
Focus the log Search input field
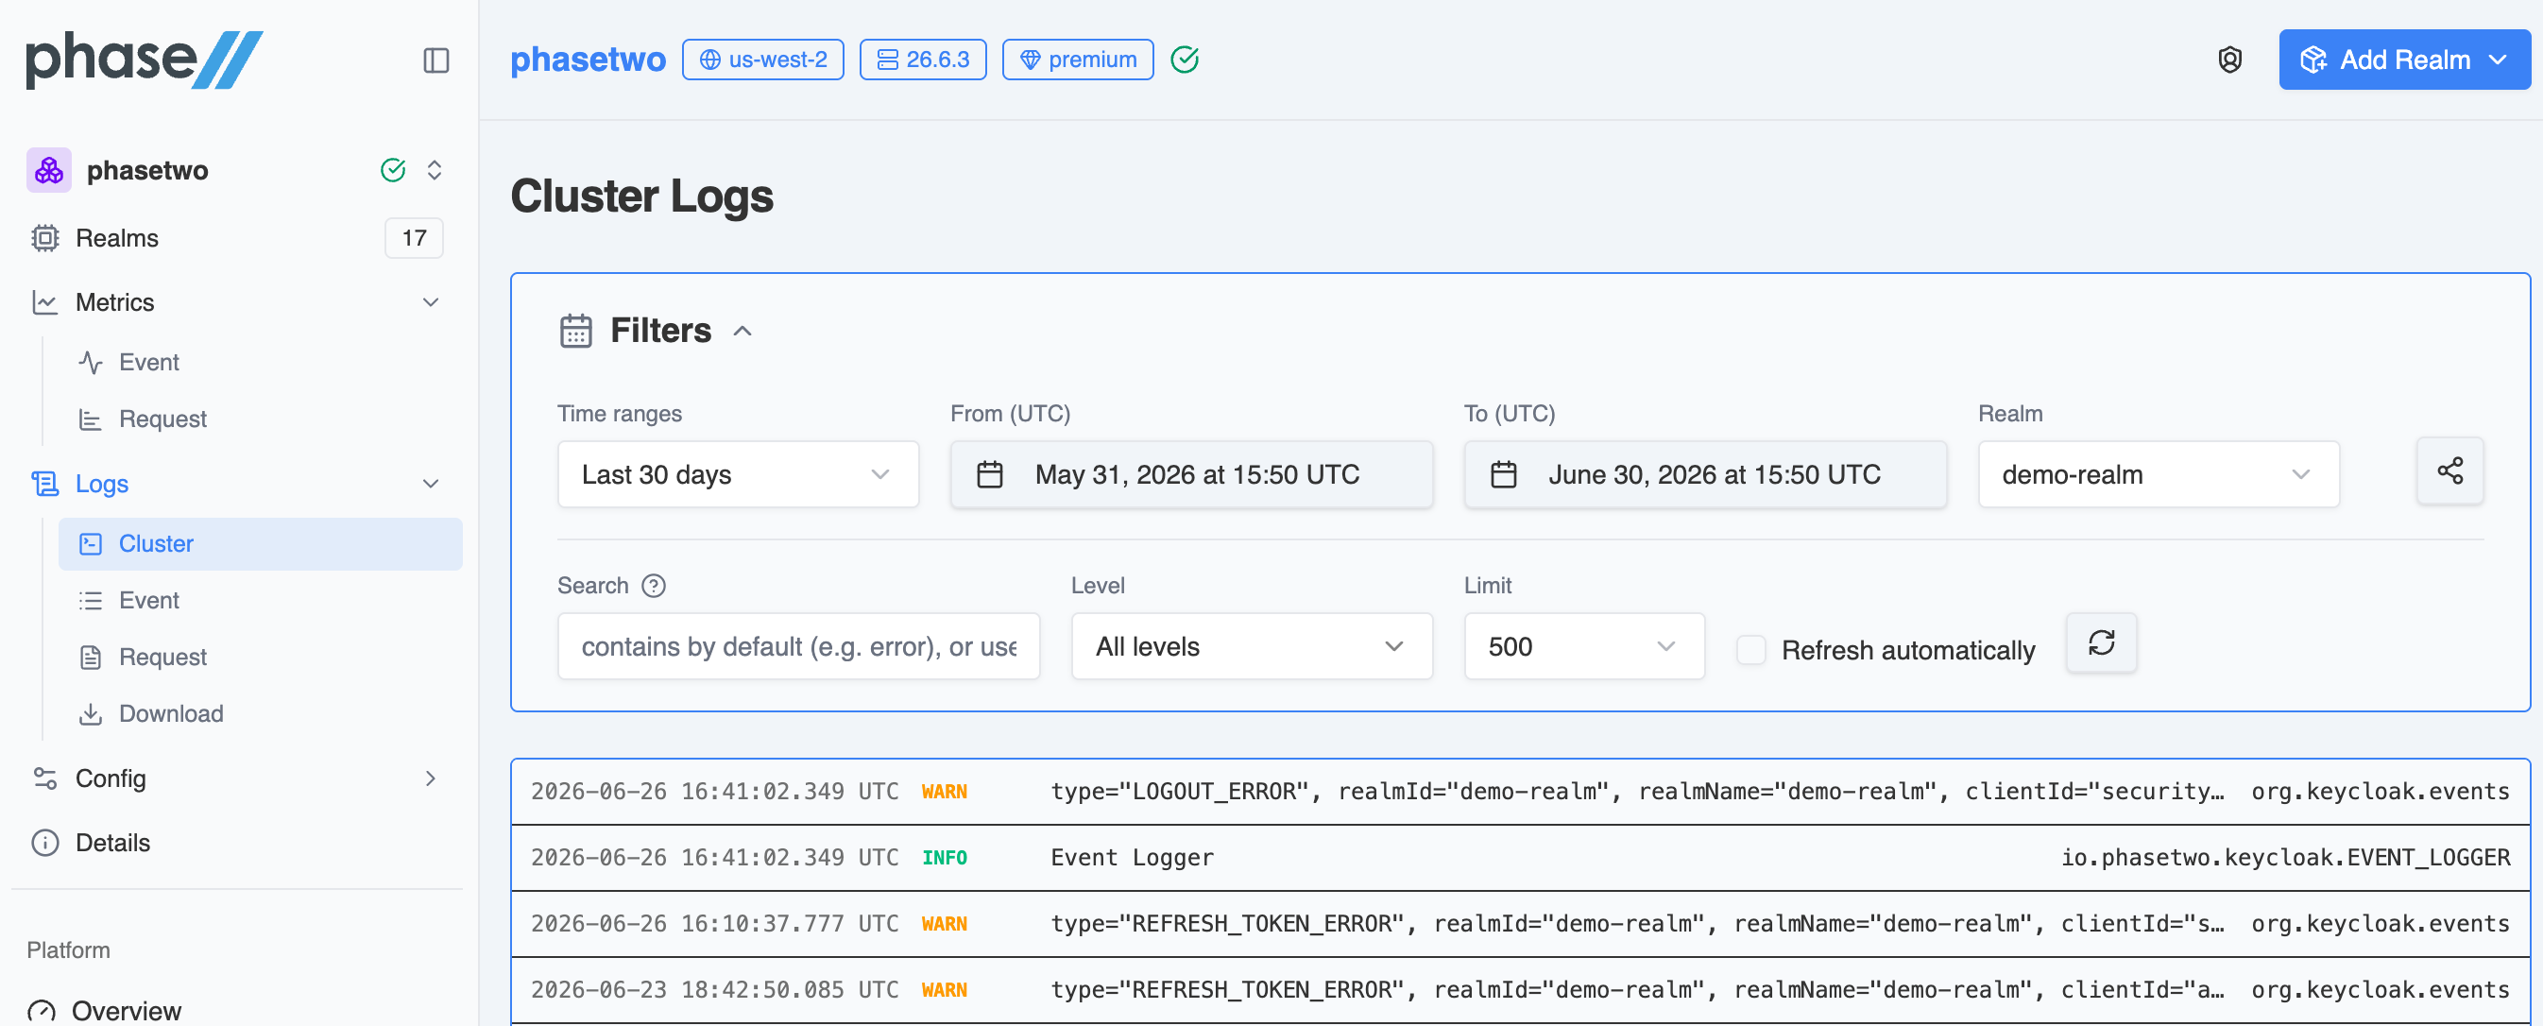[x=797, y=646]
